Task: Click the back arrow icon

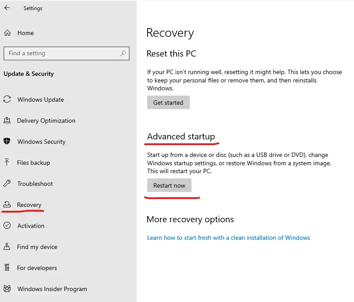Action: coord(7,8)
